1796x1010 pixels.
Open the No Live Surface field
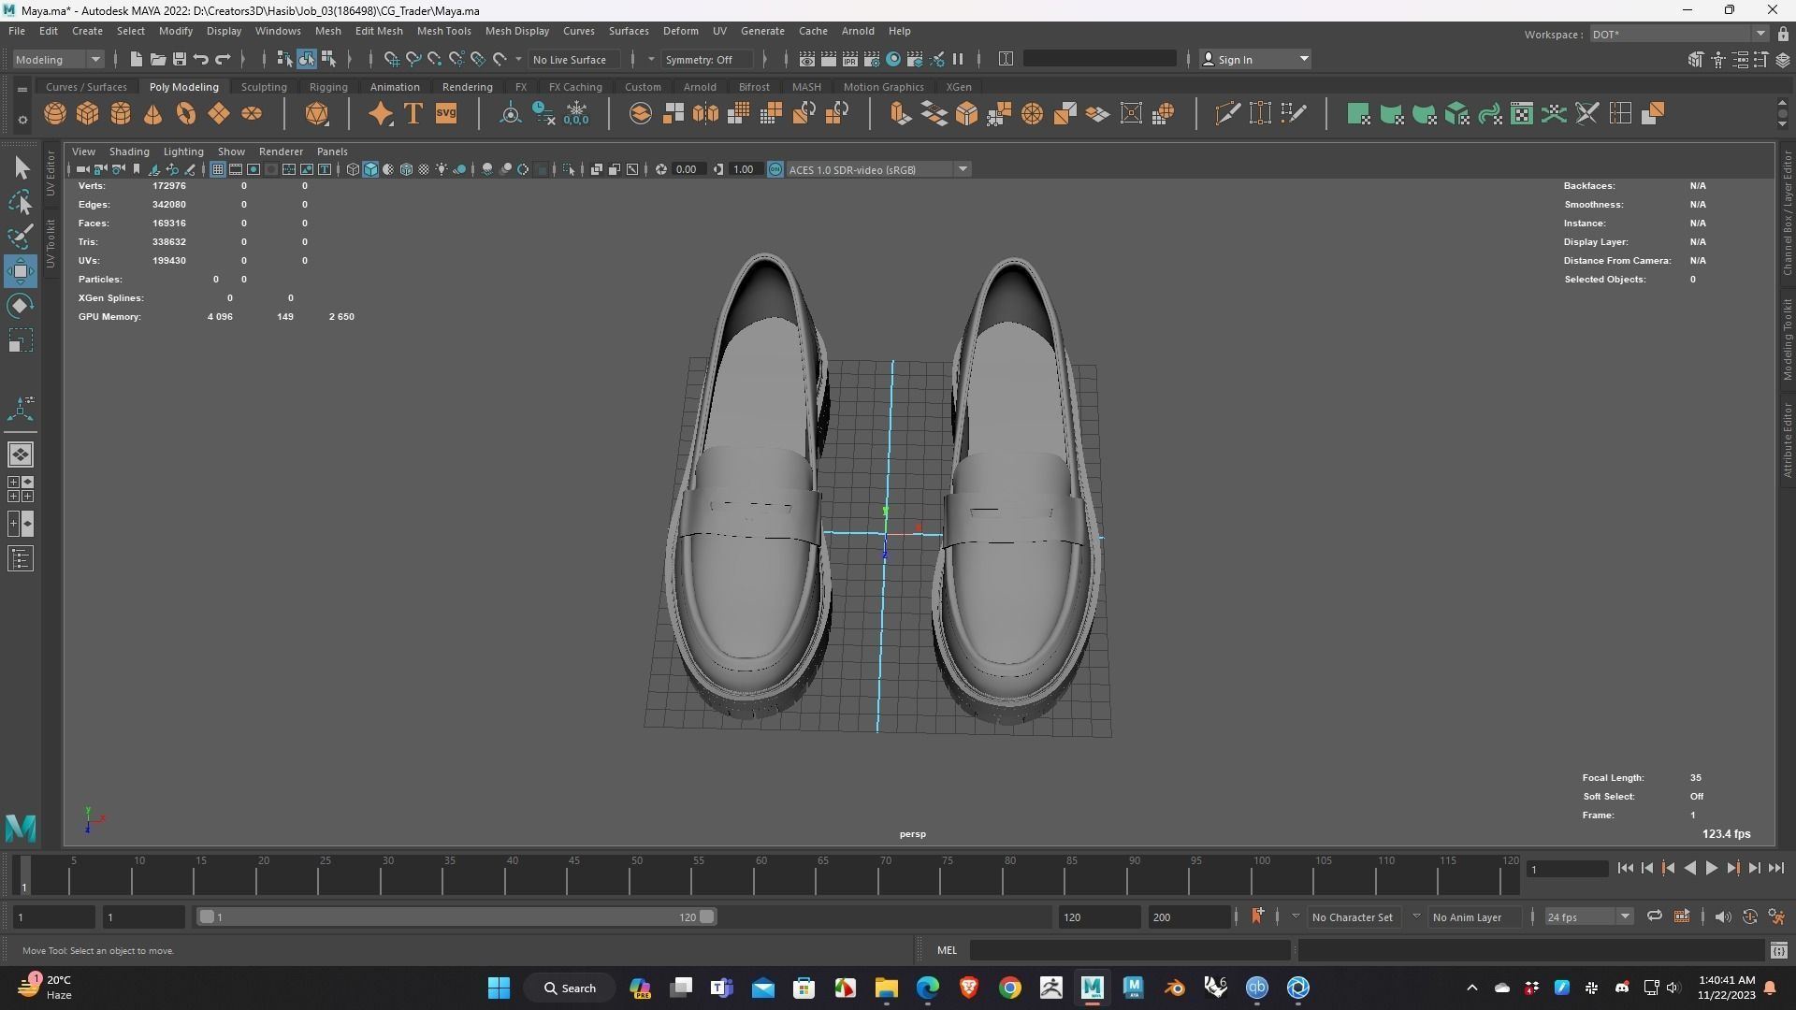tap(574, 59)
